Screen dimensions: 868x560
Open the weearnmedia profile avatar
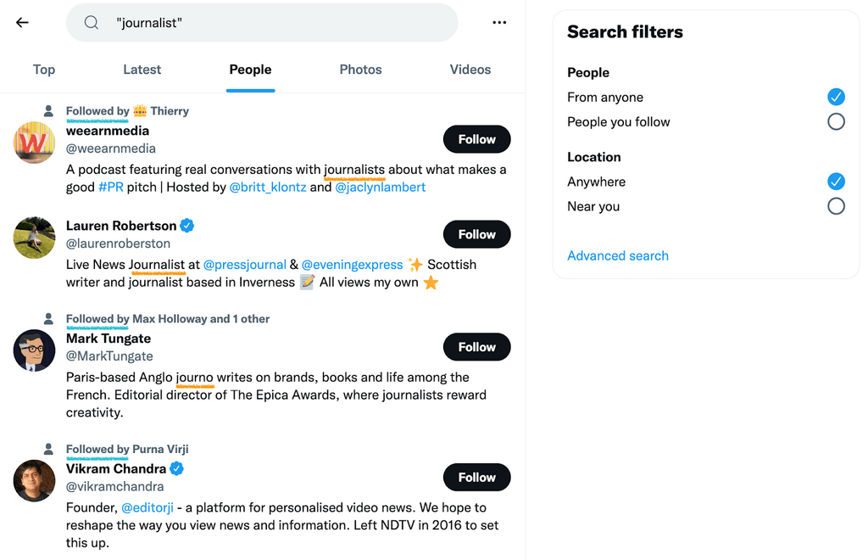pyautogui.click(x=35, y=142)
